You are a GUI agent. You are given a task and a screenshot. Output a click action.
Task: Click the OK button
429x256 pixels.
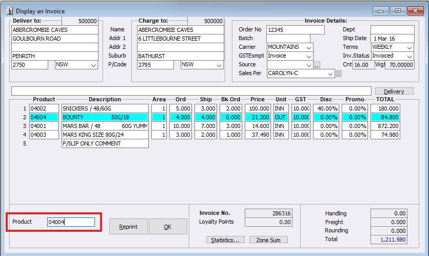click(168, 227)
